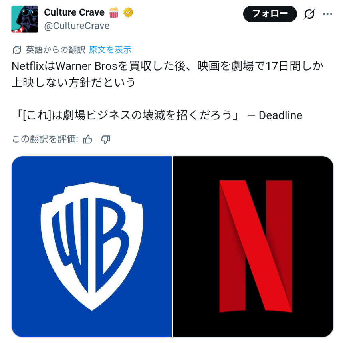Click the white WB shield in image
This screenshot has width=345, height=343.
coord(92,246)
